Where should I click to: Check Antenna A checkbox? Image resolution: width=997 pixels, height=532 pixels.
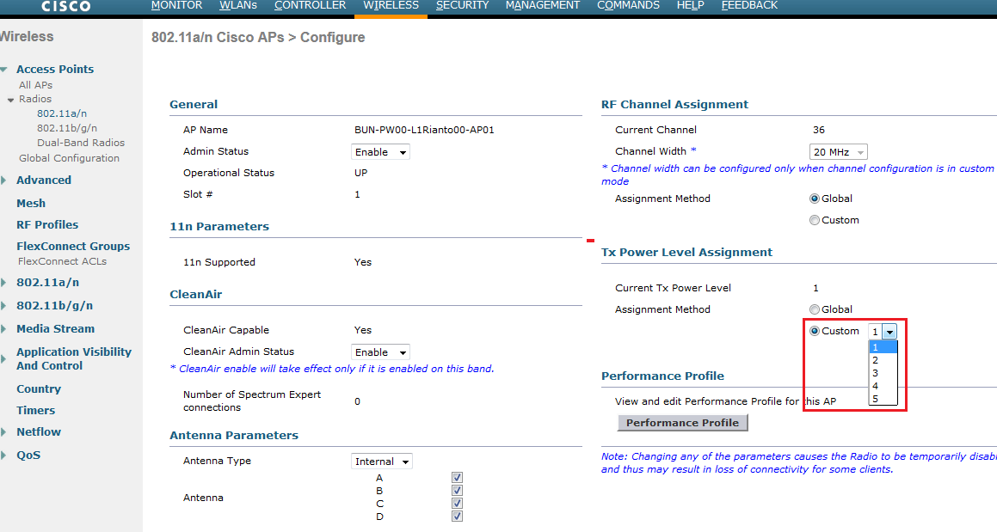click(x=457, y=478)
